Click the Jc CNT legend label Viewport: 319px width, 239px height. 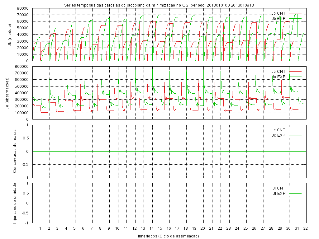pos(279,130)
